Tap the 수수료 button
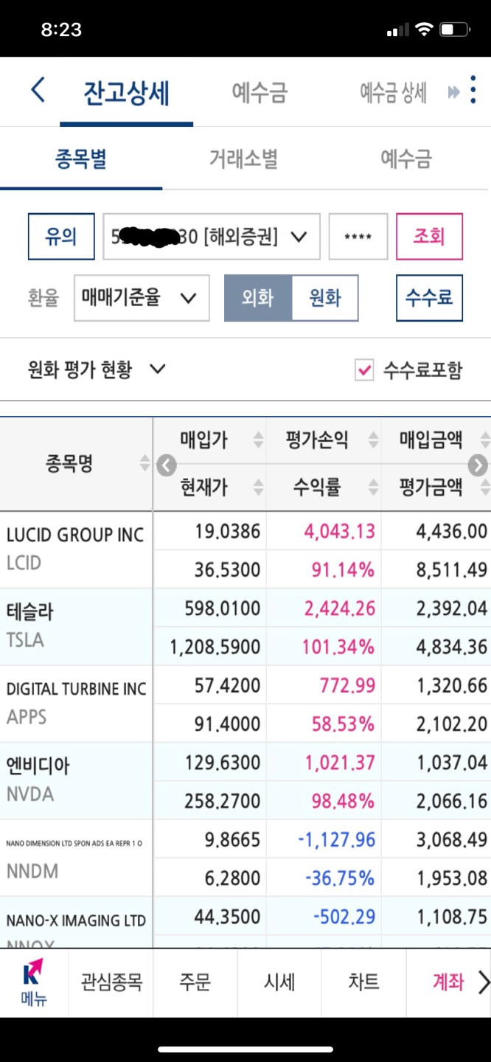 pos(429,298)
